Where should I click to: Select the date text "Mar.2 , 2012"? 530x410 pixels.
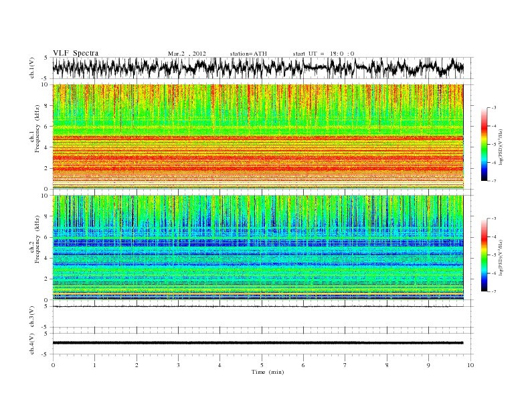(187, 54)
